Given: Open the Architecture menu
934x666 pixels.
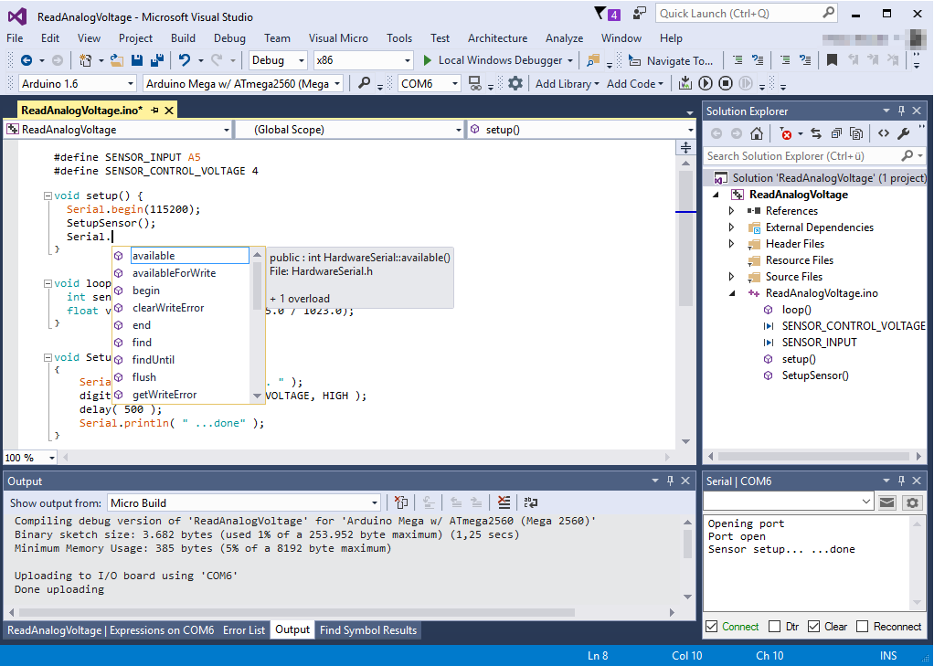Looking at the screenshot, I should [497, 38].
